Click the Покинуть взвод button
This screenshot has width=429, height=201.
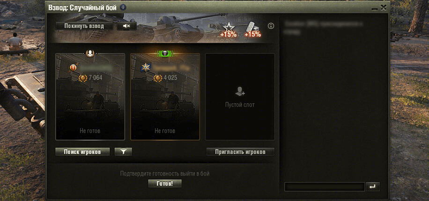(x=84, y=26)
